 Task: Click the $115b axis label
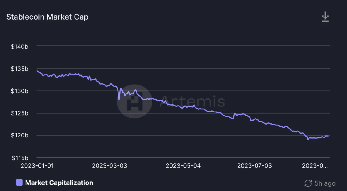click(20, 158)
